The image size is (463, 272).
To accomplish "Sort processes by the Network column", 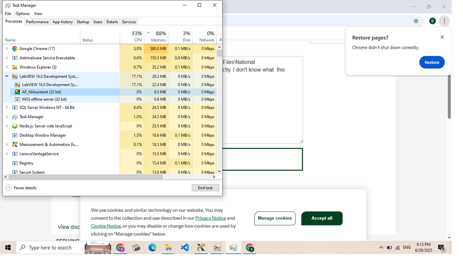I will coord(204,37).
